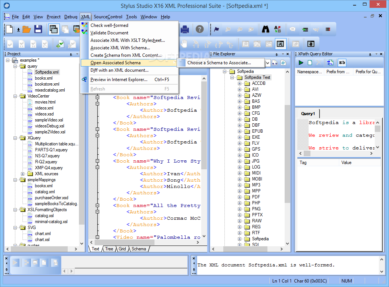This screenshot has width=389, height=287.
Task: Open the XPath Query Editor panel options arrow
Action: 376,54
